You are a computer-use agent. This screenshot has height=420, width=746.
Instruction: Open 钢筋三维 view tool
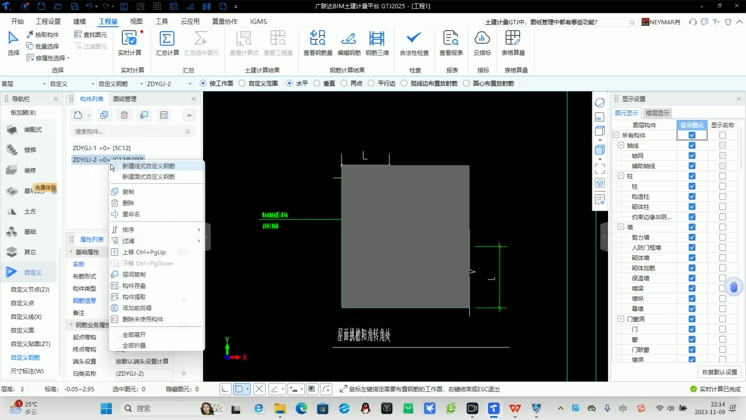(377, 39)
